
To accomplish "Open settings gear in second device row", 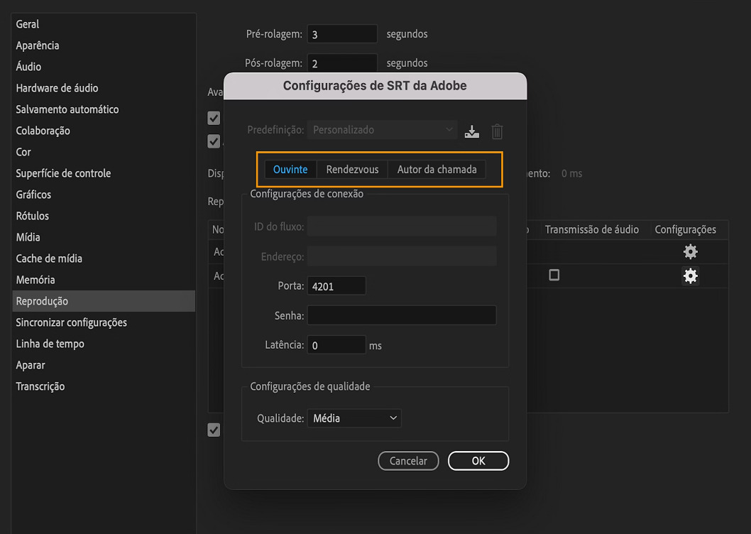I will (690, 276).
